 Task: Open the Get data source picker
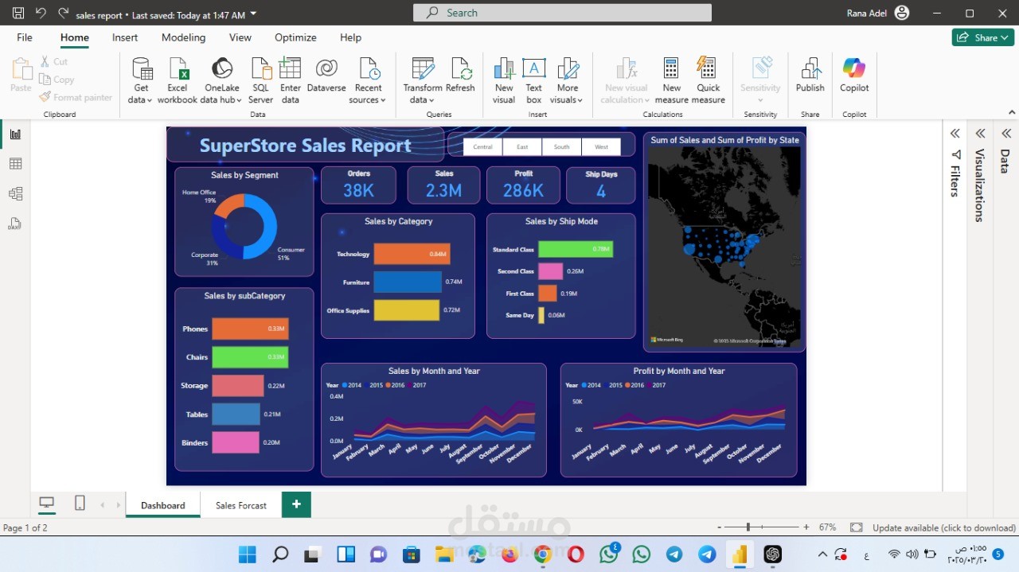coord(141,80)
